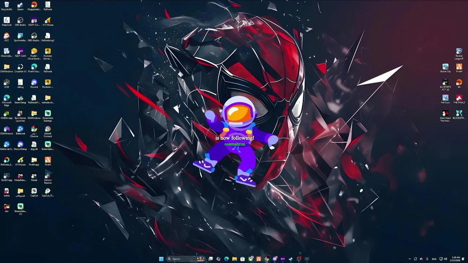Launch DaVinci Resolve from the desktop
The width and height of the screenshot is (468, 263).
[48, 178]
